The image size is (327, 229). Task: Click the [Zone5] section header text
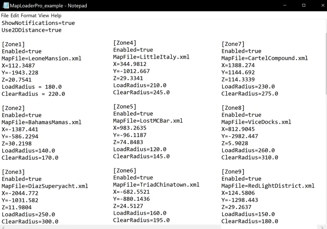point(125,107)
